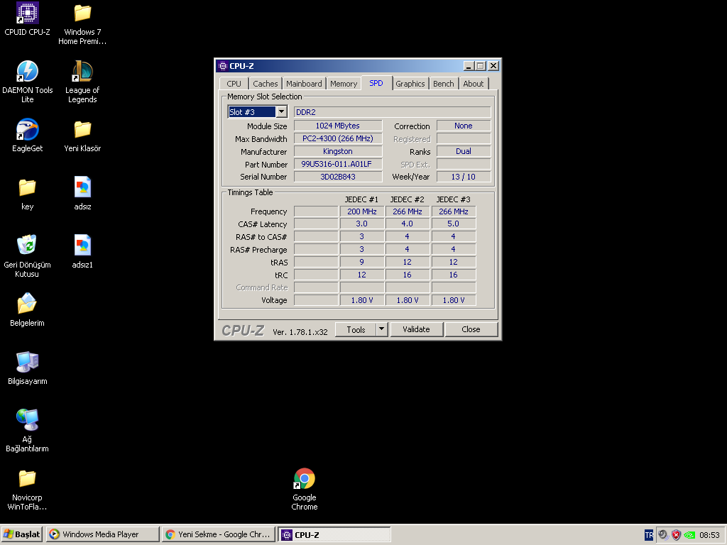Launch League of Legends shortcut
The width and height of the screenshot is (727, 545).
click(82, 72)
